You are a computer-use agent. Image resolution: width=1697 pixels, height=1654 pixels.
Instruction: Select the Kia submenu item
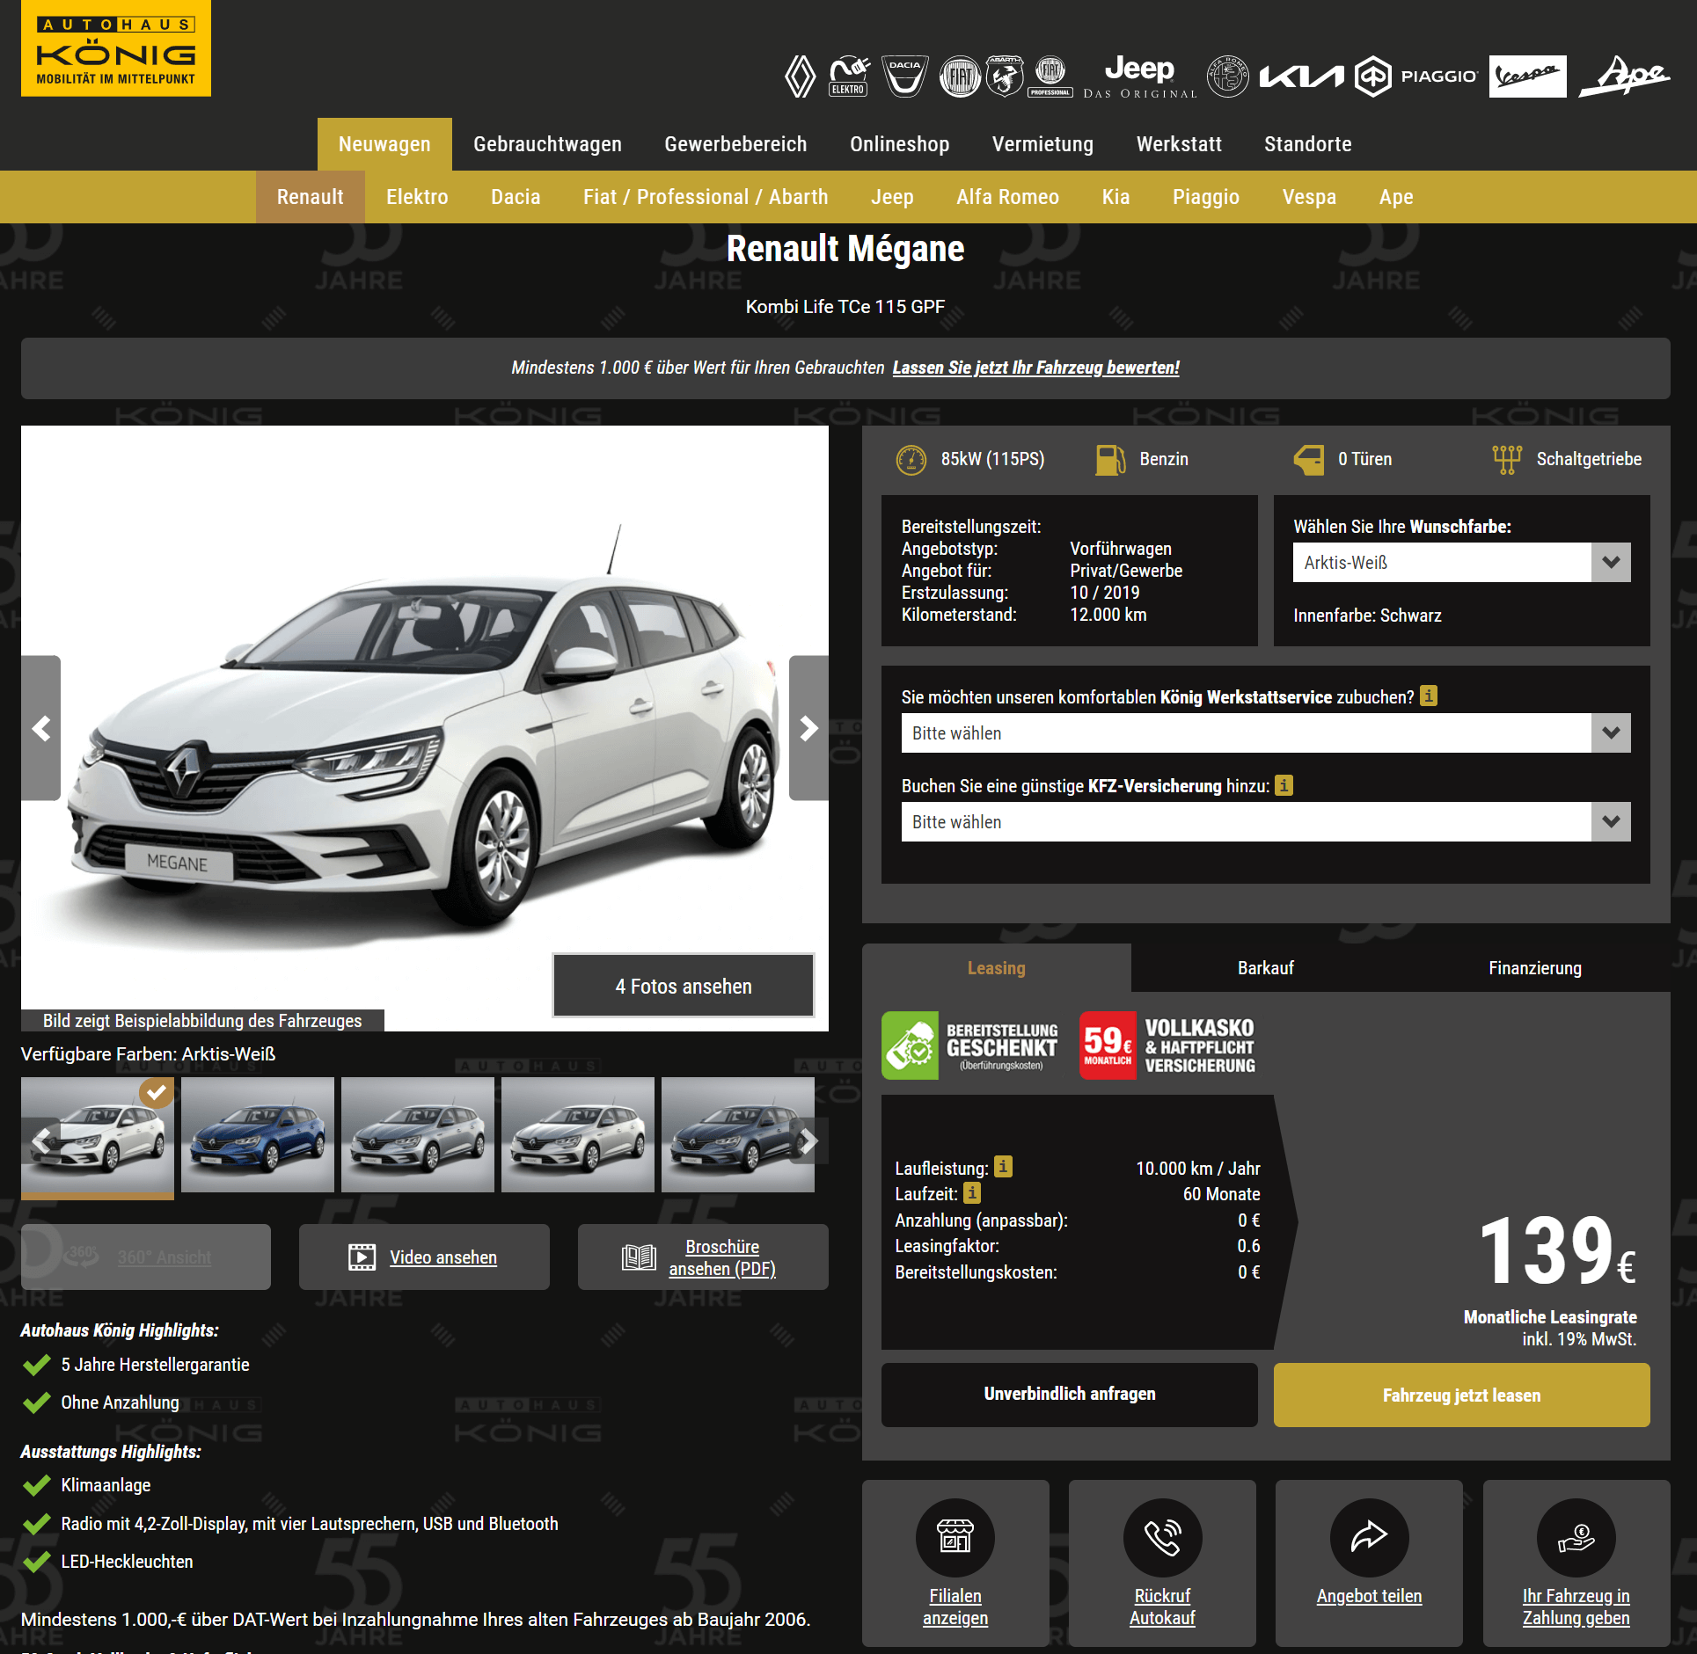(1115, 197)
